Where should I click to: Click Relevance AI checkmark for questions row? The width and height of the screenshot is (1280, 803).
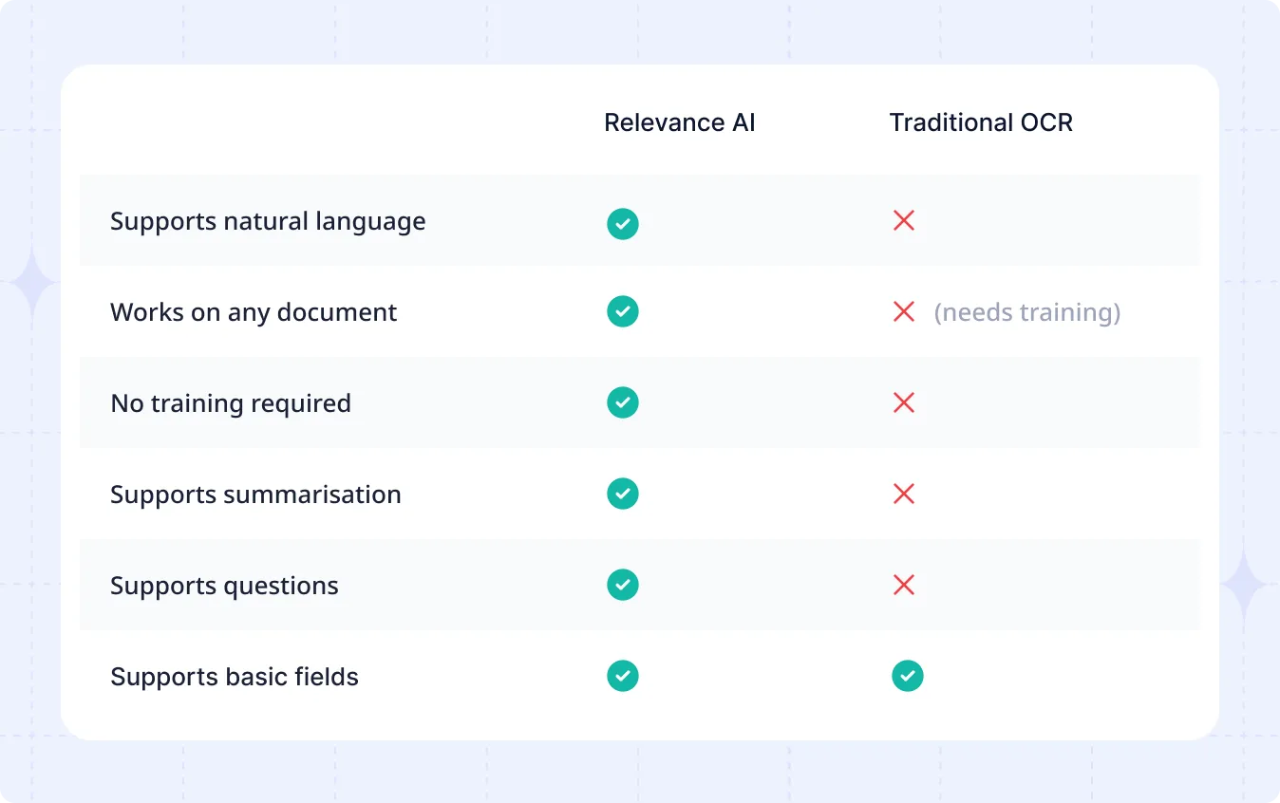tap(623, 585)
